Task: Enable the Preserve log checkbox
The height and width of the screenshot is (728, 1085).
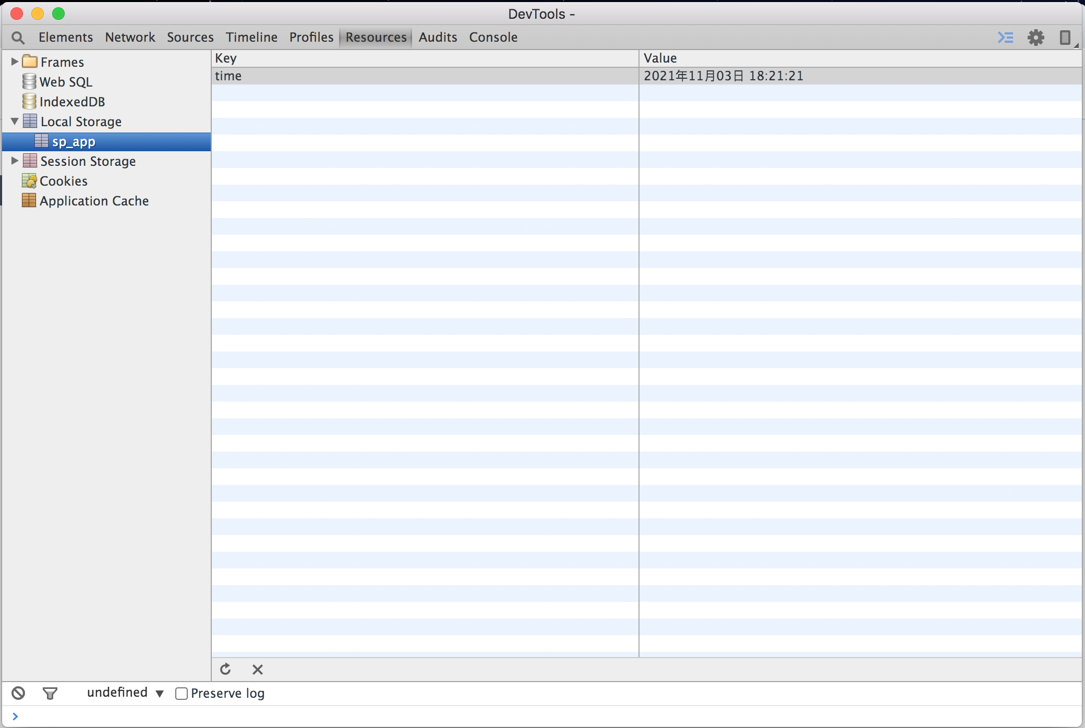Action: tap(182, 693)
